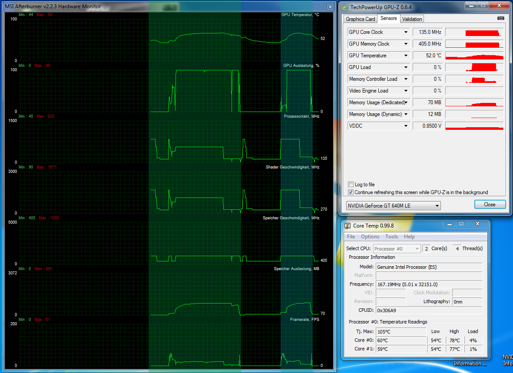
Task: Click the GPU Load red history graph
Action: click(x=474, y=67)
